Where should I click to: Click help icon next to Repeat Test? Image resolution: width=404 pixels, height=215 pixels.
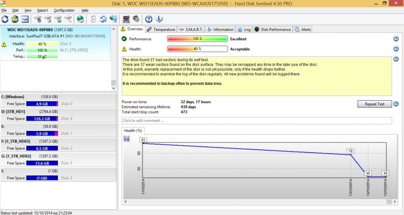[x=396, y=104]
